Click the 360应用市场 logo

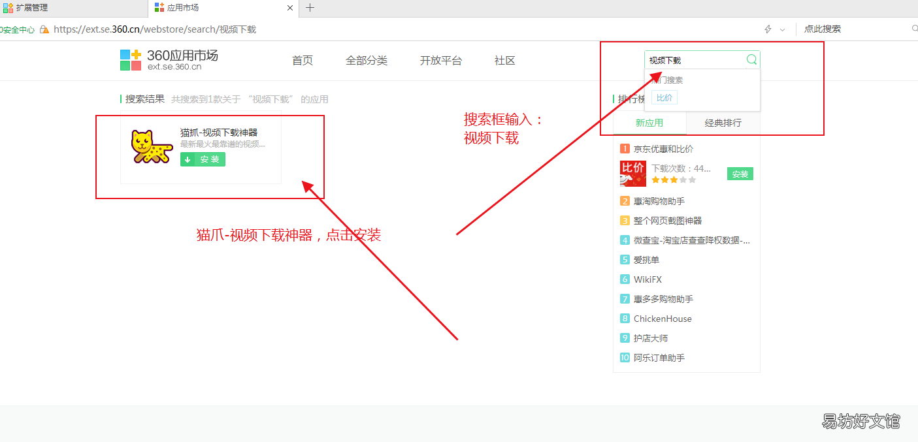pos(169,59)
